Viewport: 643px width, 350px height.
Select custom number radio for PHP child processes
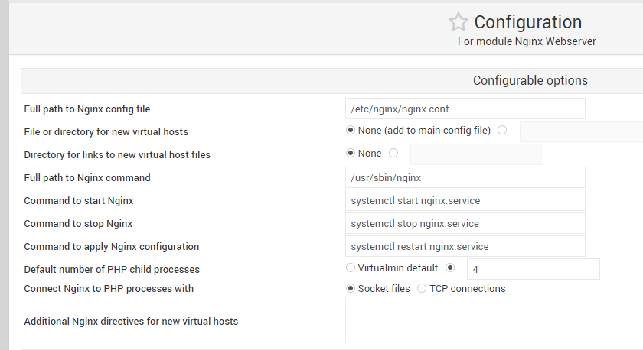(x=450, y=268)
